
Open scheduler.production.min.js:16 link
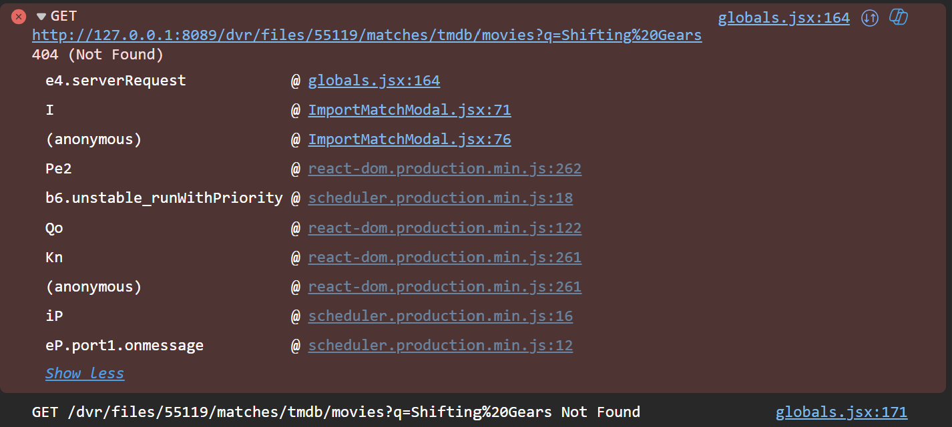point(440,316)
